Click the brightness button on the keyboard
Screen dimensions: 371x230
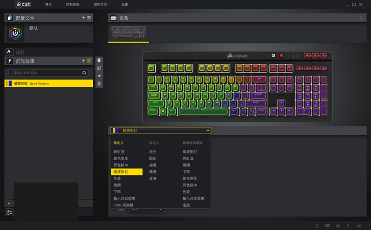click(x=273, y=56)
